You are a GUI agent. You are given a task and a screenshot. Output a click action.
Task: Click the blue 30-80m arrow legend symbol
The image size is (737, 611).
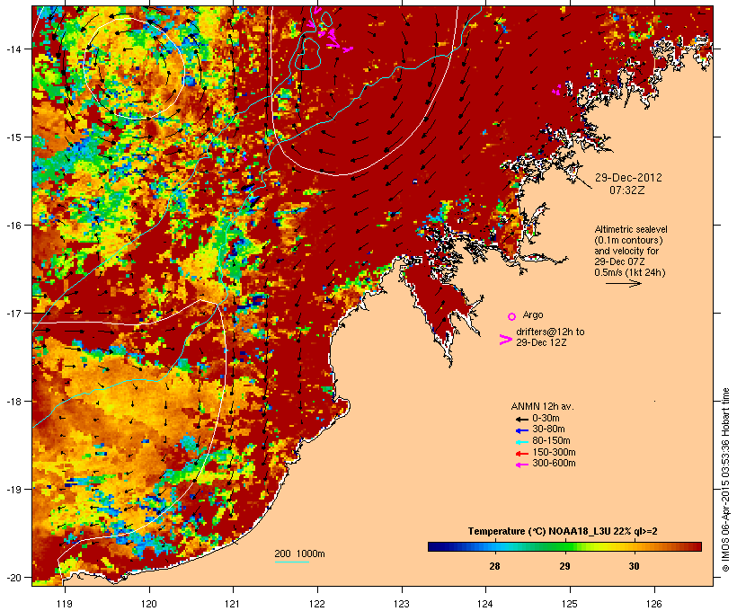522,430
